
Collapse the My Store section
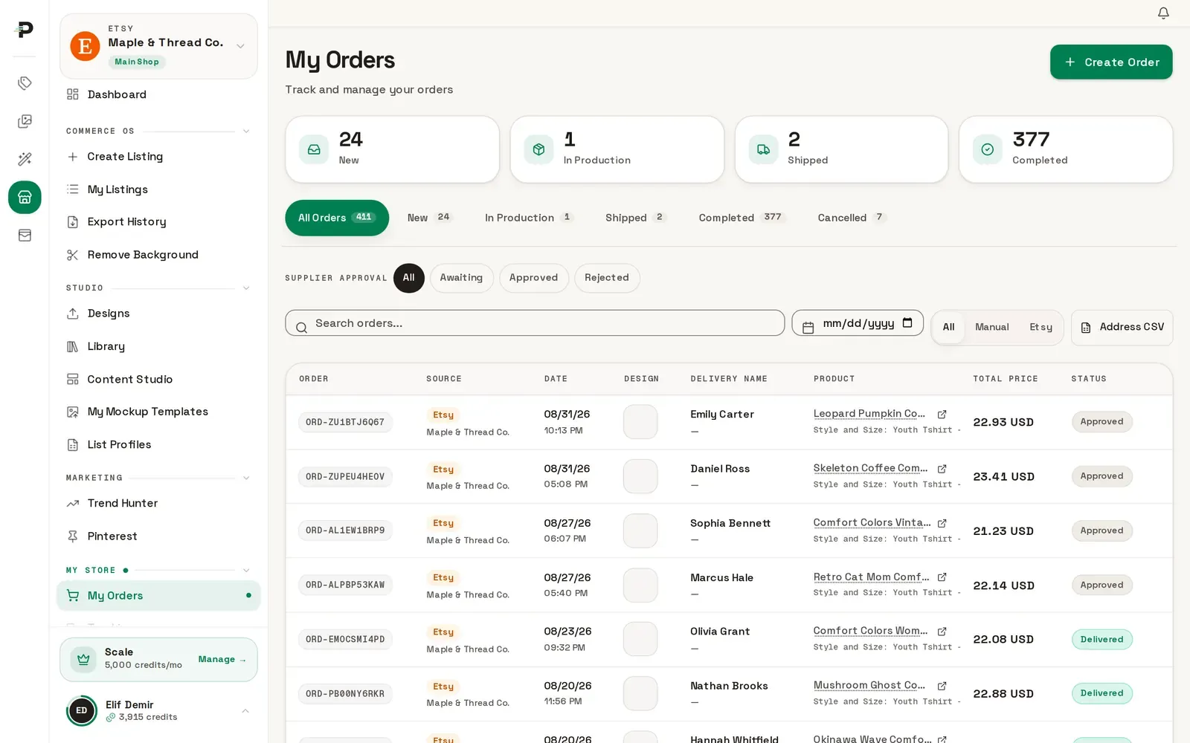tap(246, 571)
